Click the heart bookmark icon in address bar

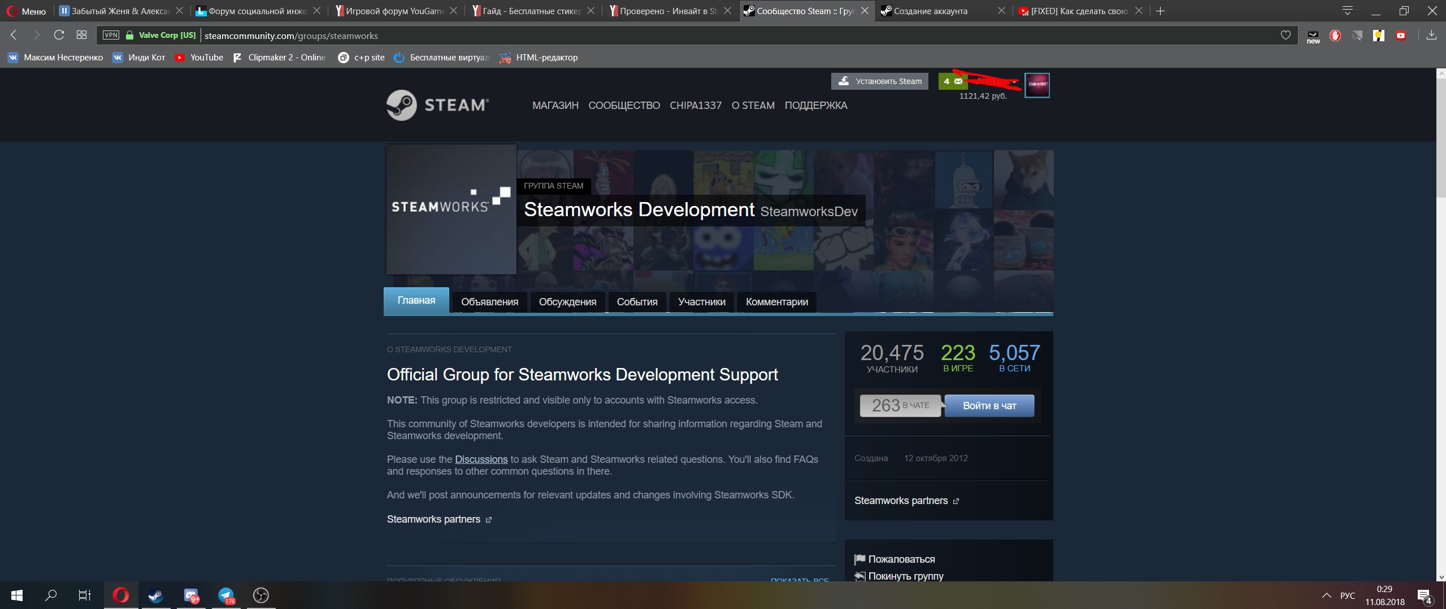point(1286,35)
